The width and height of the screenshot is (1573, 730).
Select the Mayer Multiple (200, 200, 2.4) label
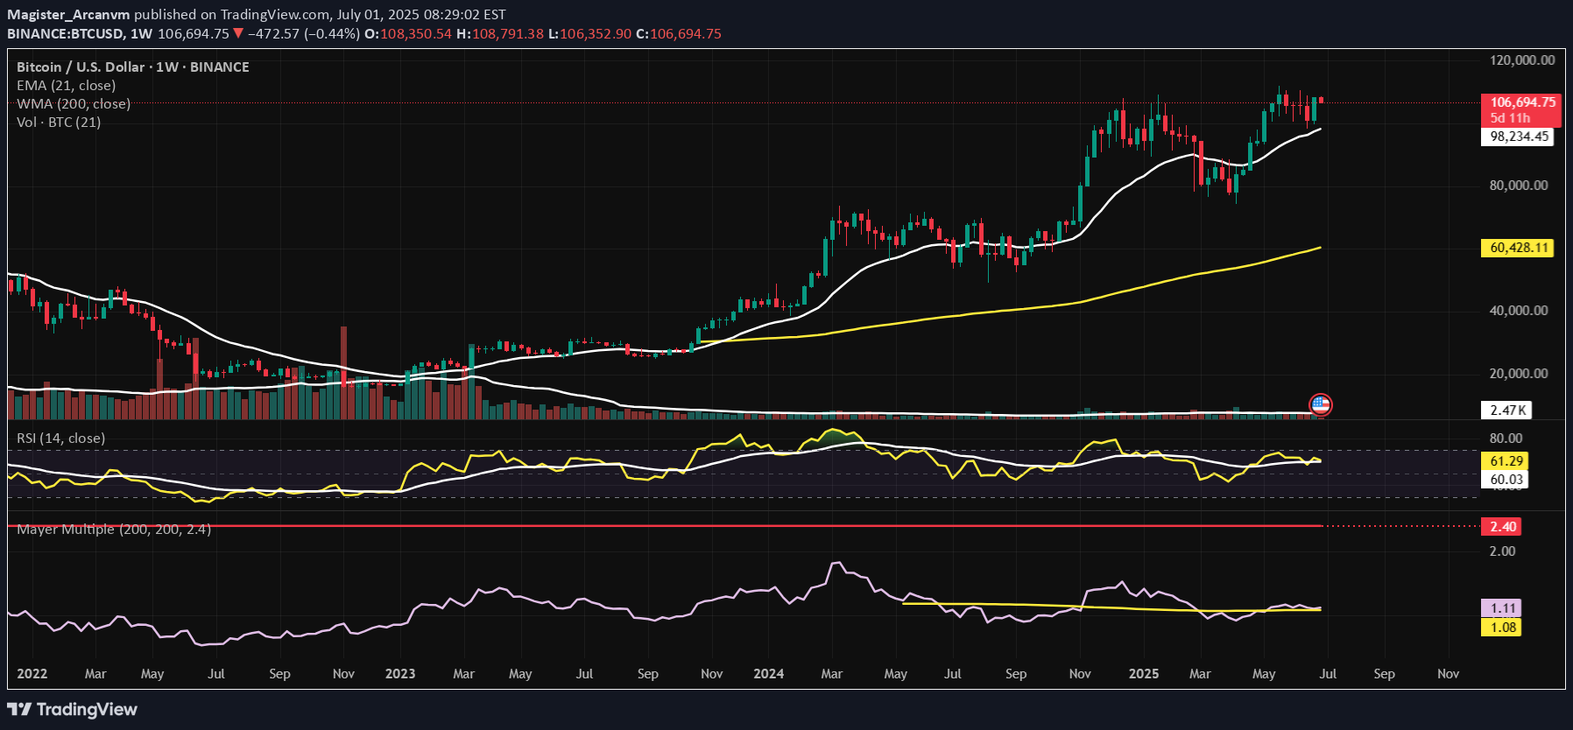(x=114, y=530)
